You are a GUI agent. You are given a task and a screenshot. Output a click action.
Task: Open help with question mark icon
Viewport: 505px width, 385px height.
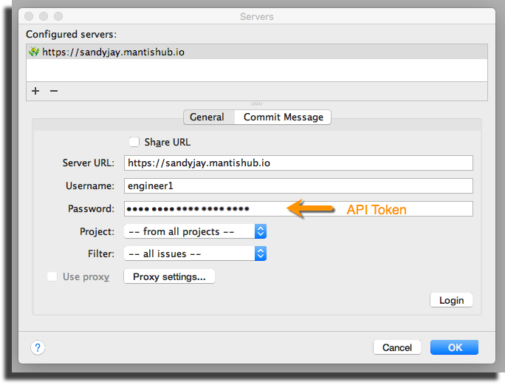38,347
